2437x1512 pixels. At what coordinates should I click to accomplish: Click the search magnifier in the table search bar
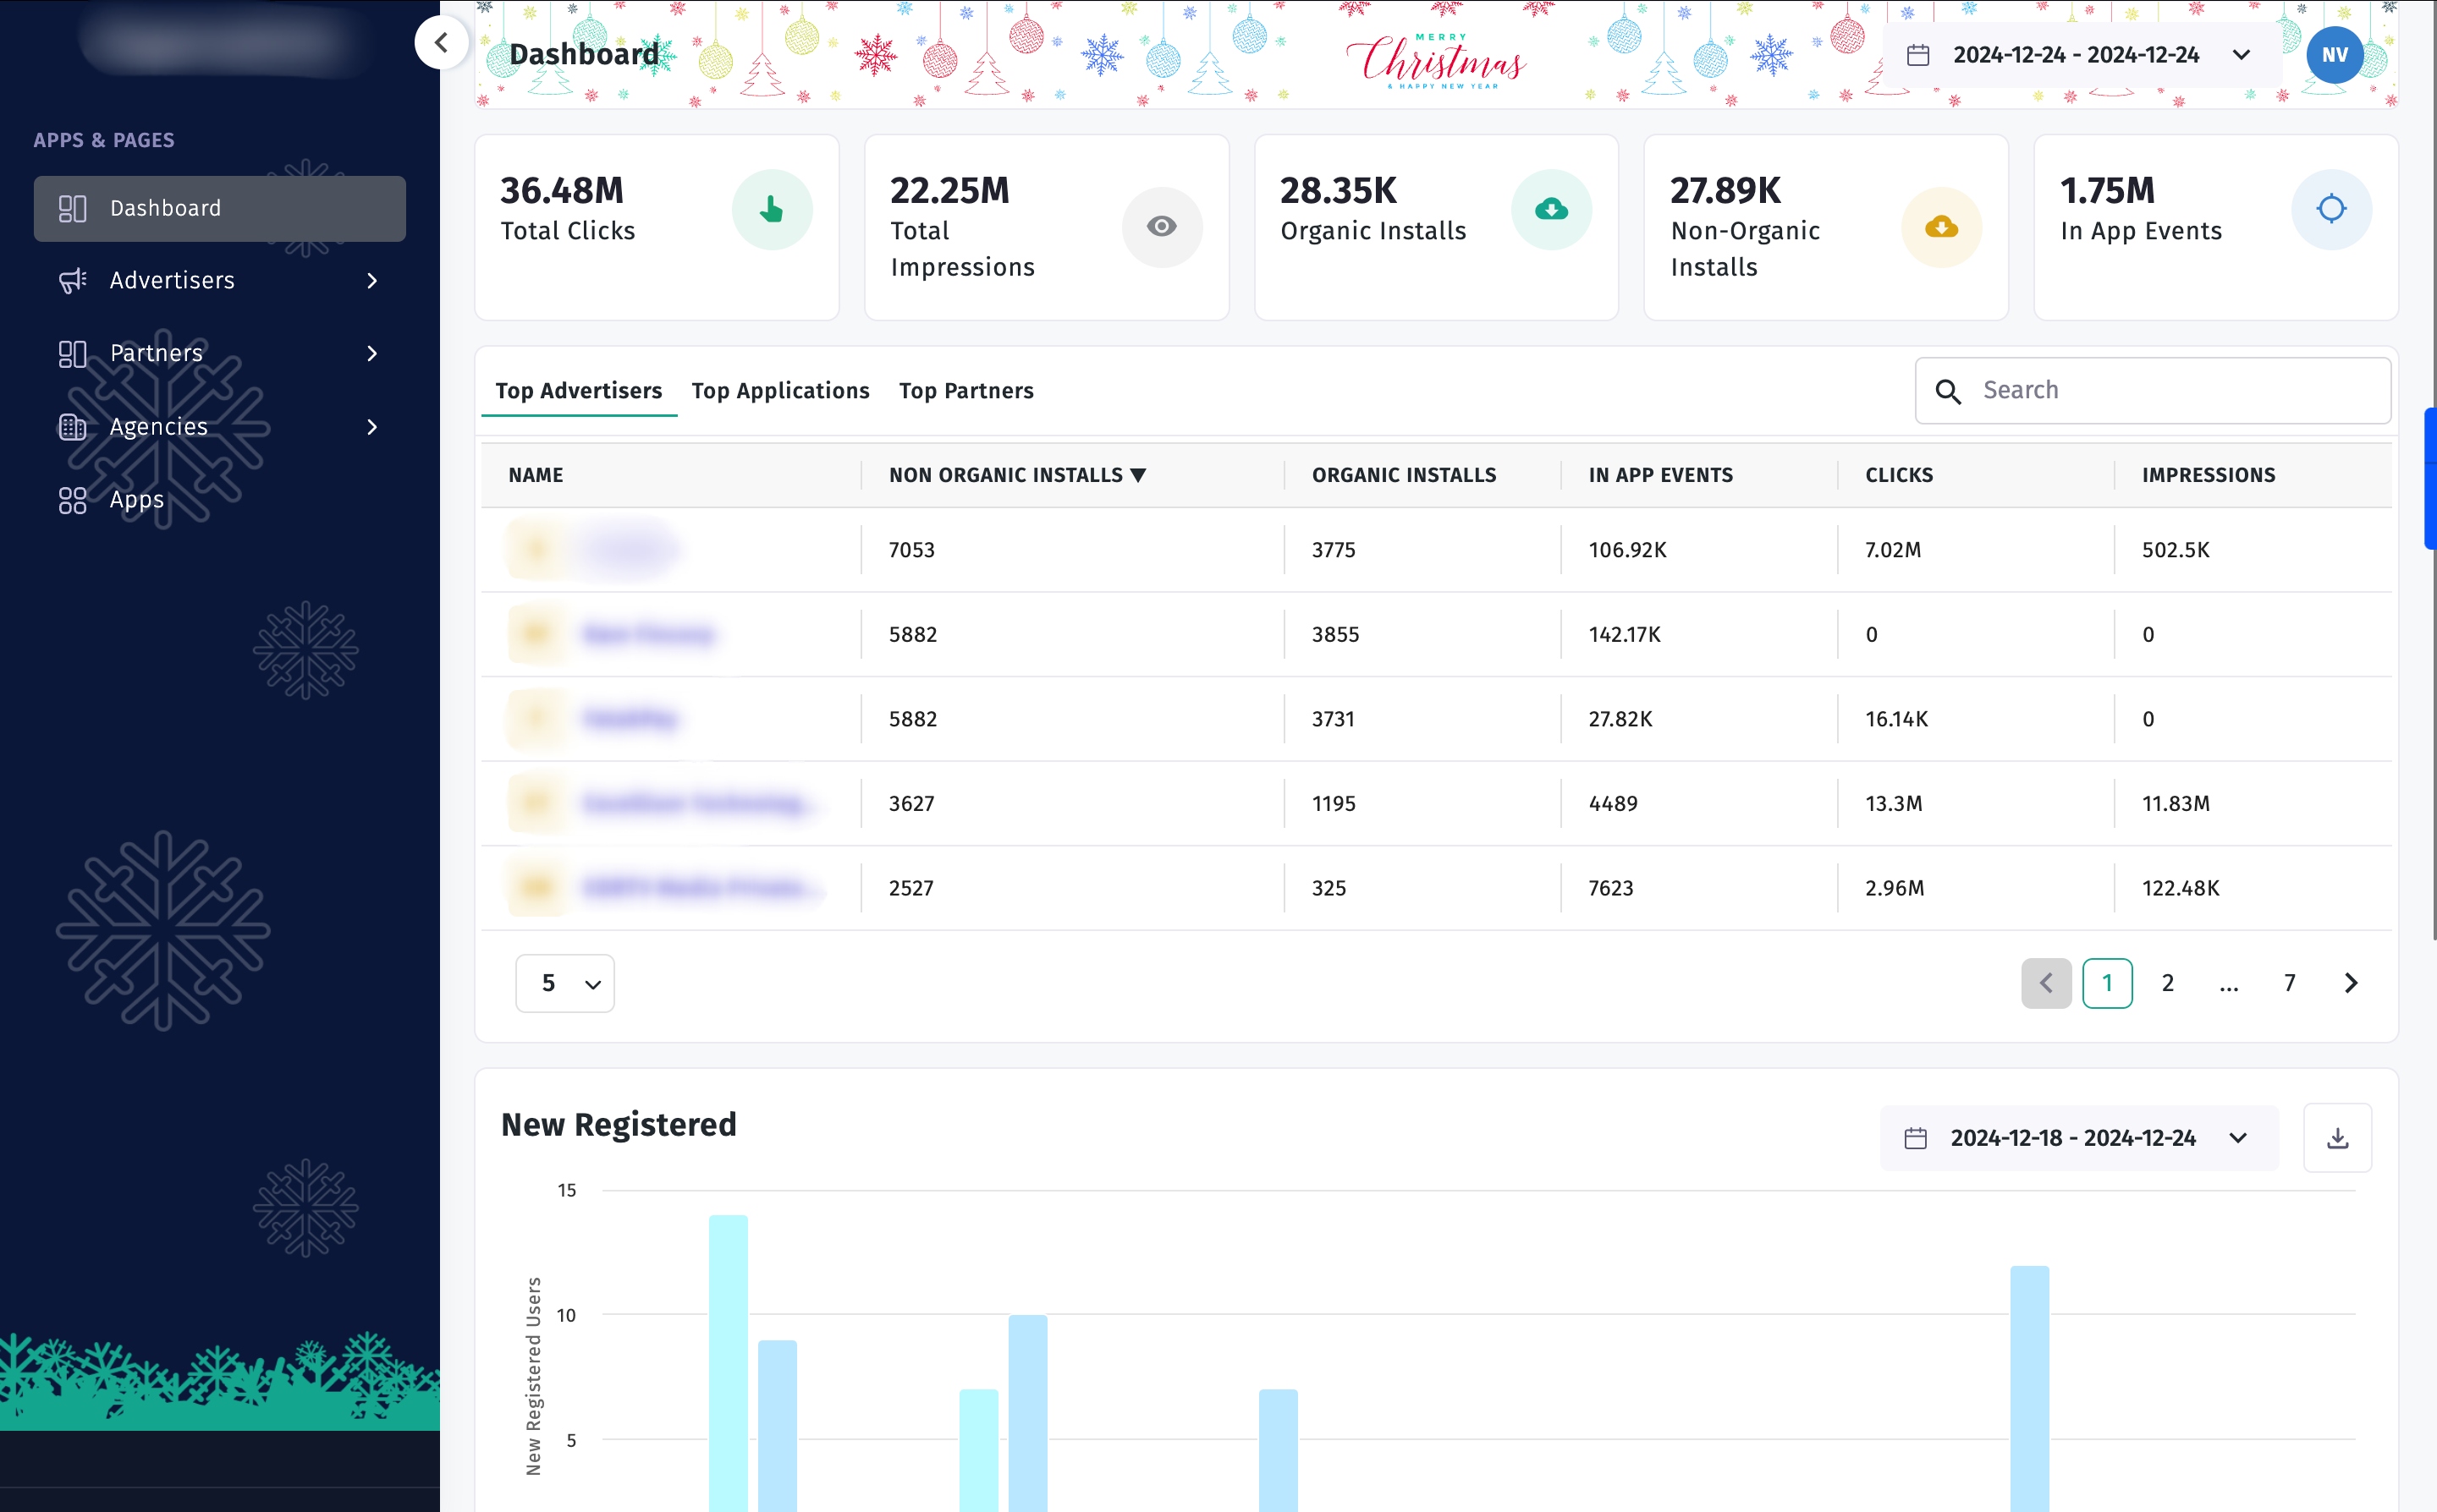1949,391
